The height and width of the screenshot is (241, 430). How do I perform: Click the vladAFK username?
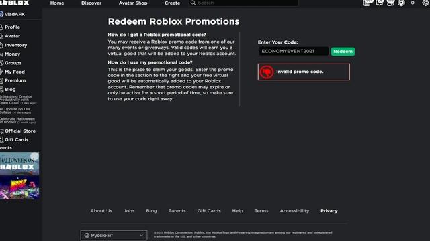tap(15, 14)
